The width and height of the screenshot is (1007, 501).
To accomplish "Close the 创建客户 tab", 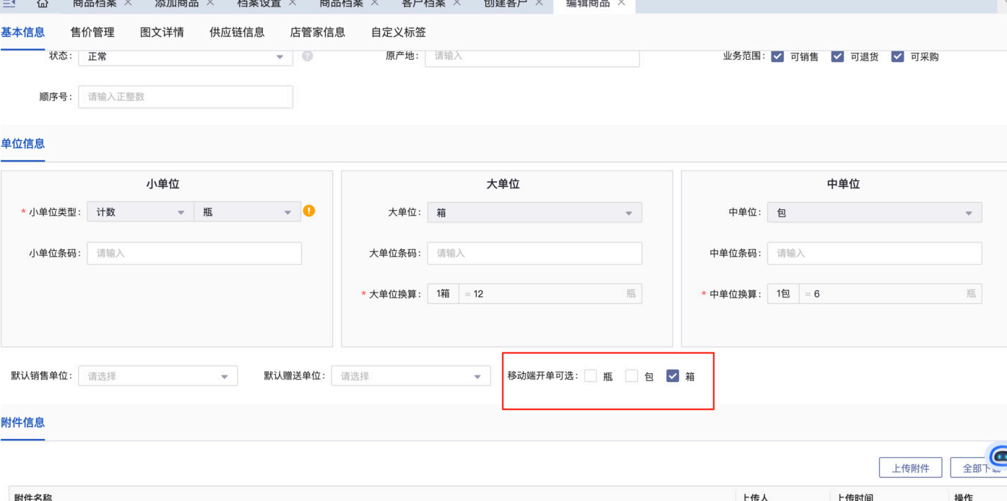I will pos(538,4).
